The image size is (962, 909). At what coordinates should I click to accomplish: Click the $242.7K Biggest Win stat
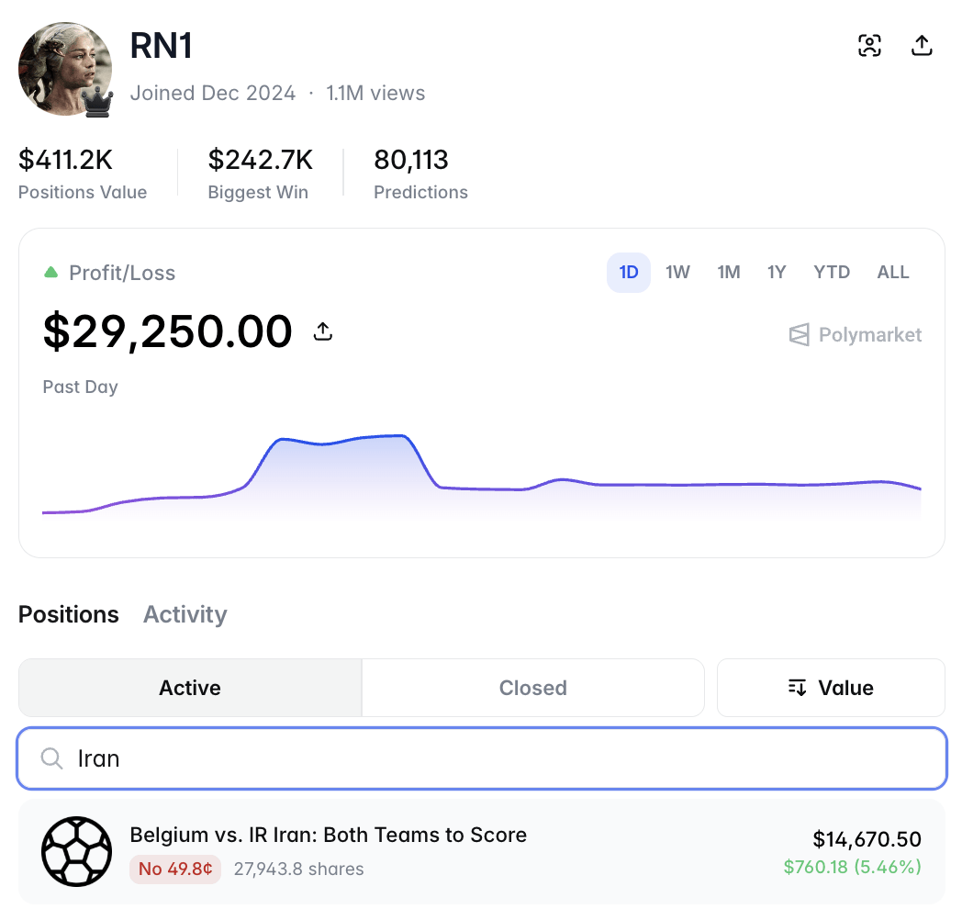click(260, 174)
